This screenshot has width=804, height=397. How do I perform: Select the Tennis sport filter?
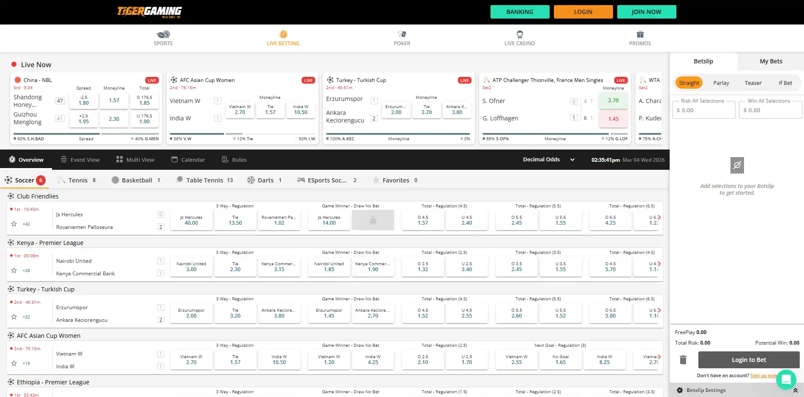click(76, 180)
